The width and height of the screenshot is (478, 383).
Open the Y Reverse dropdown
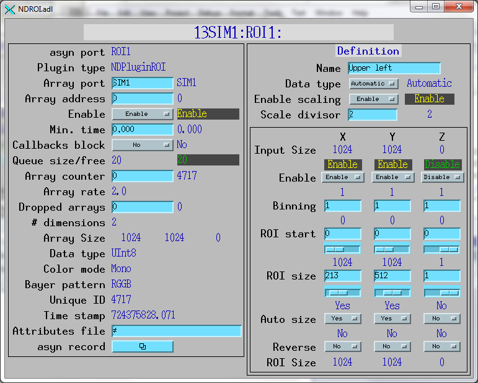tap(392, 346)
